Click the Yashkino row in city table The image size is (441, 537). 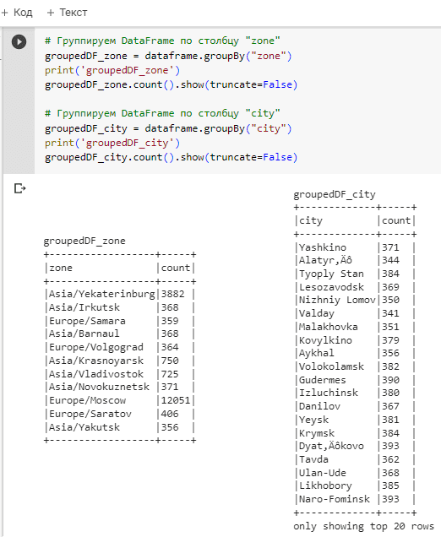click(x=355, y=247)
